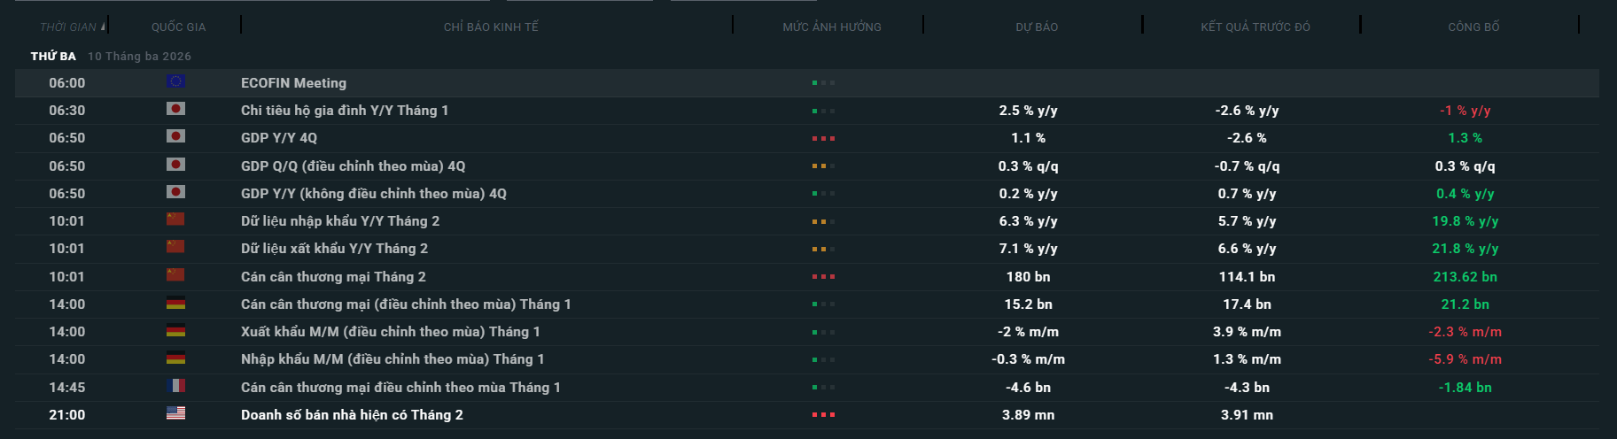1617x439 pixels.
Task: Sort by the QUỐC GIA column header
Action: [178, 27]
